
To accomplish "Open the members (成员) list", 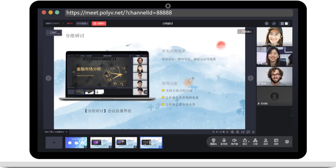I will [x=266, y=142].
